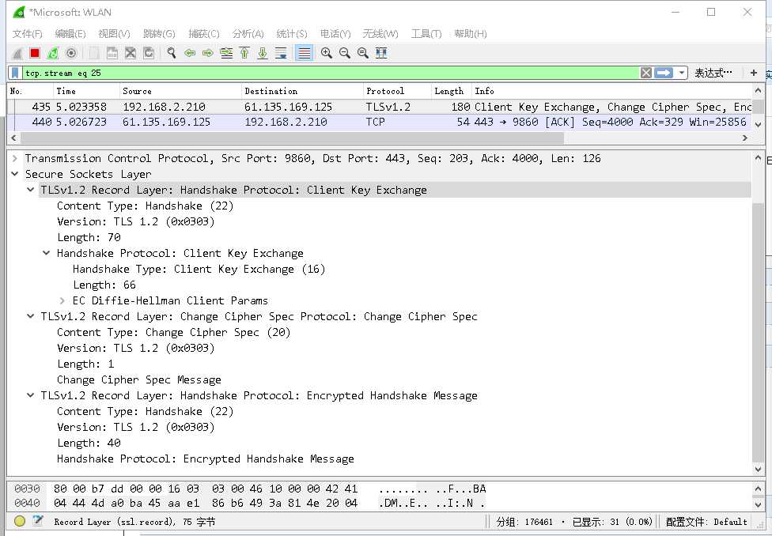Viewport: 772px width, 536px height.
Task: Click the 配置文件: Default profile status
Action: pos(706,522)
